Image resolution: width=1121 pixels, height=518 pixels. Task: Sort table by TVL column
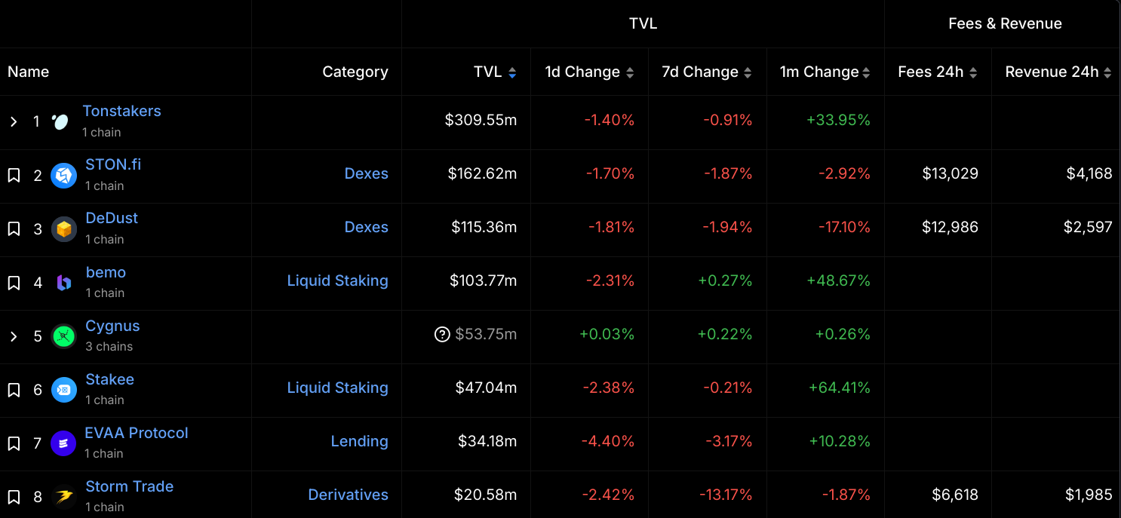click(x=494, y=72)
